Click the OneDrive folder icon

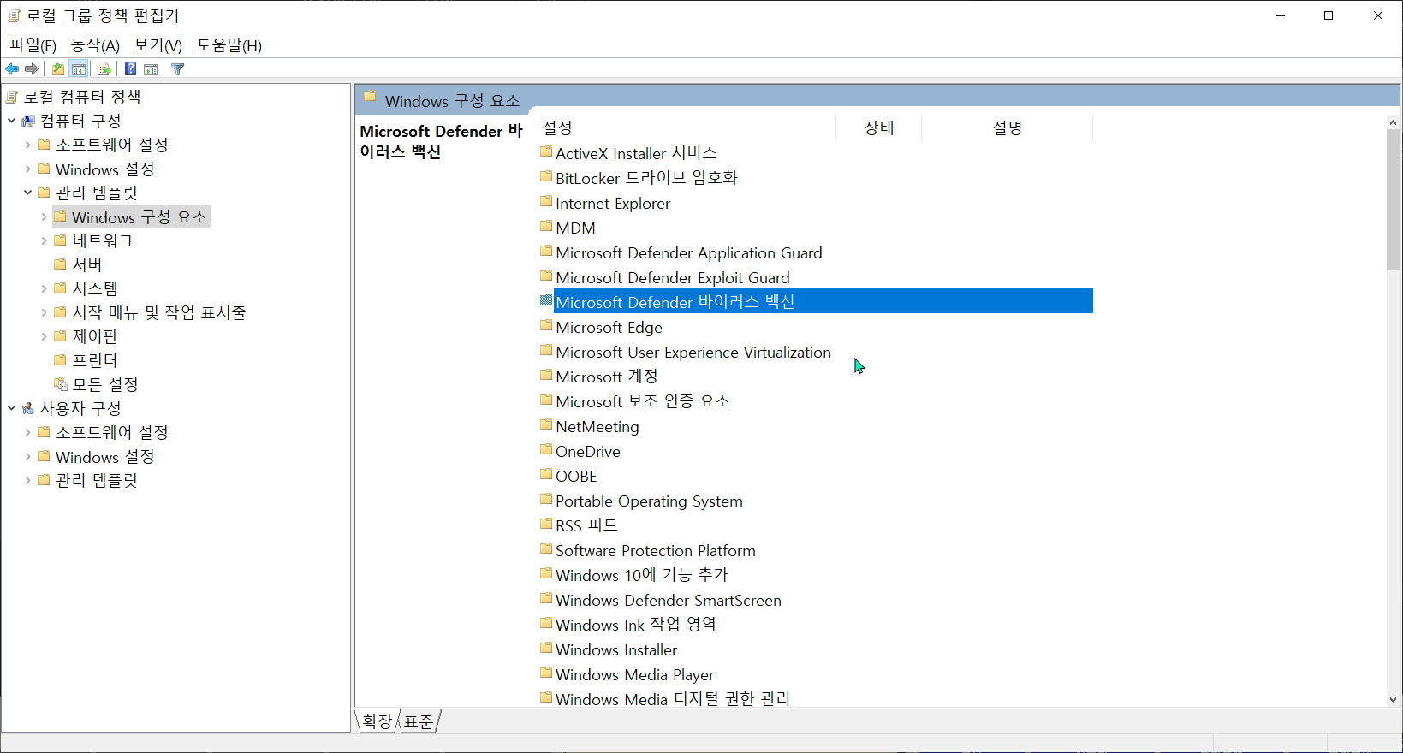(x=546, y=450)
